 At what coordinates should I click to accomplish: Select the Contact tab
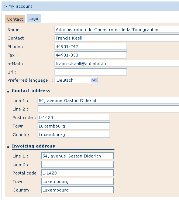click(15, 19)
